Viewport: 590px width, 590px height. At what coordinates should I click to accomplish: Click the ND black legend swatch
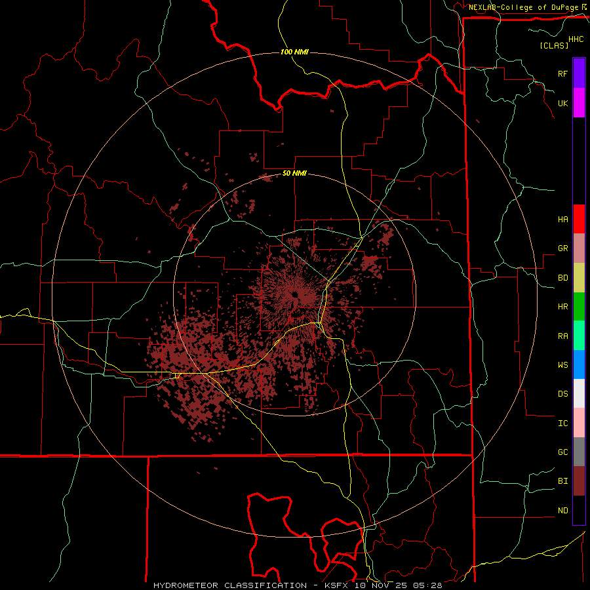click(x=579, y=510)
